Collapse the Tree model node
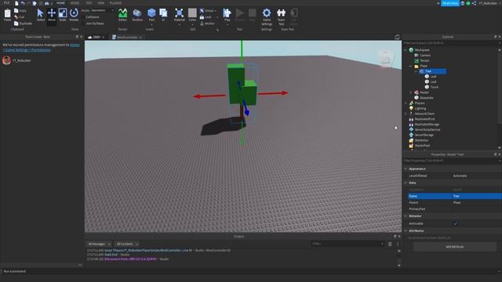 [417, 71]
